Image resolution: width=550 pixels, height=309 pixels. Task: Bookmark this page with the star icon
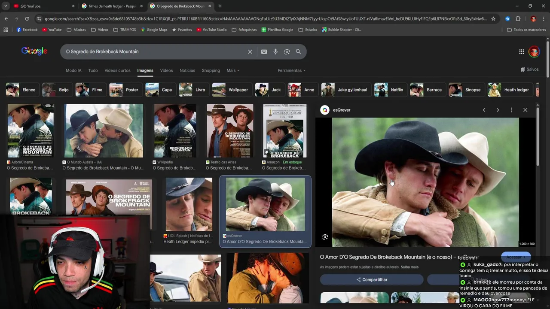493,19
